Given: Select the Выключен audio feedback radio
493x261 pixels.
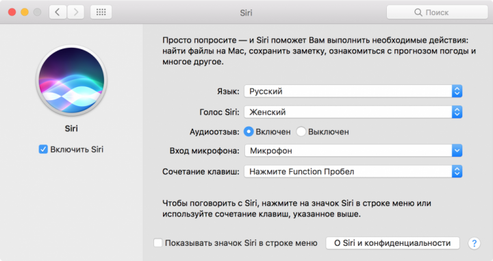Looking at the screenshot, I should click(x=301, y=132).
